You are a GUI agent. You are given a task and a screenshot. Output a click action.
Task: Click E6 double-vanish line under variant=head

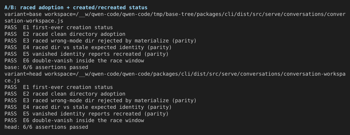click(x=74, y=120)
